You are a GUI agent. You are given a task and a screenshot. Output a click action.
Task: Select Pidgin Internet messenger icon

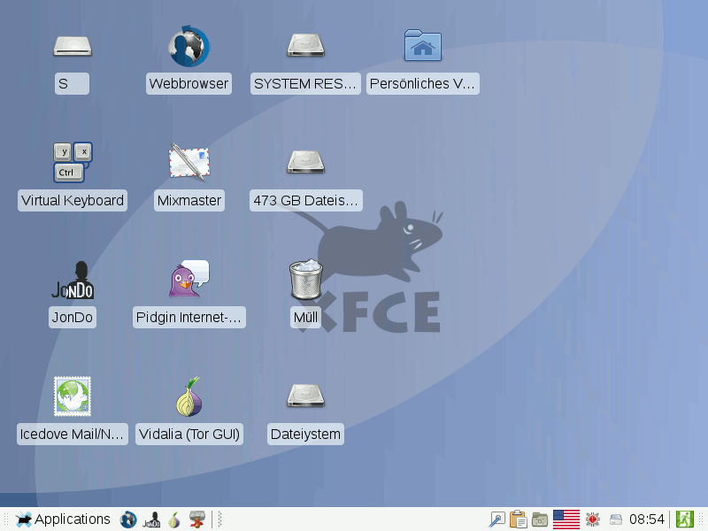coord(189,279)
